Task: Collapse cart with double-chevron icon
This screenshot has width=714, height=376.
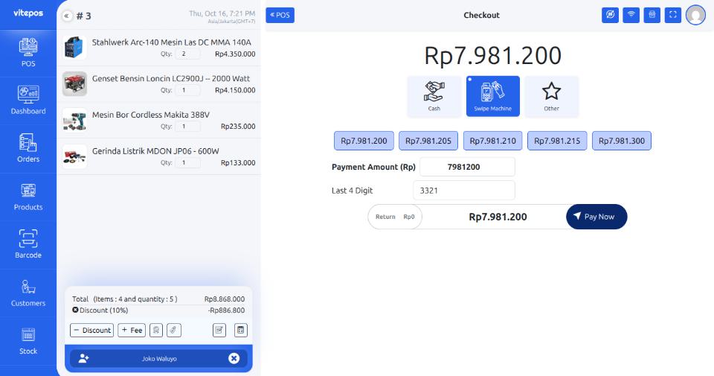Action: point(66,16)
